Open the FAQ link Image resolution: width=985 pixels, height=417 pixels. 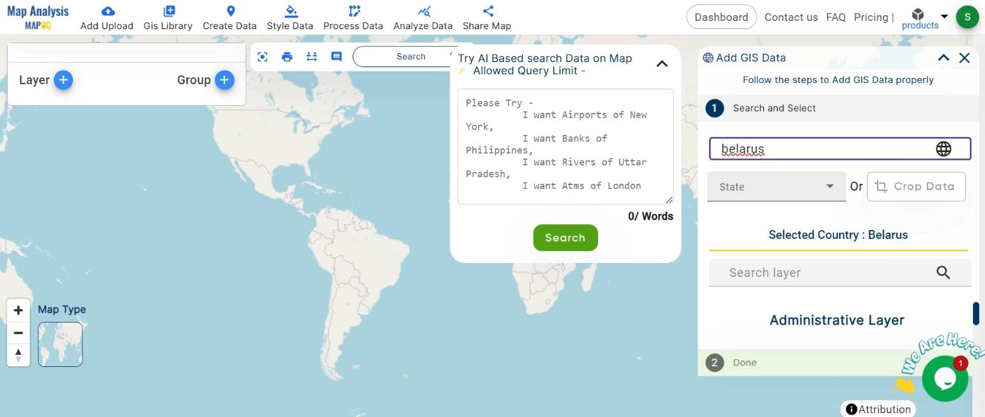pyautogui.click(x=836, y=17)
